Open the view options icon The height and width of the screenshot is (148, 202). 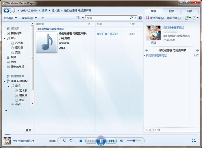pyautogui.click(x=78, y=18)
